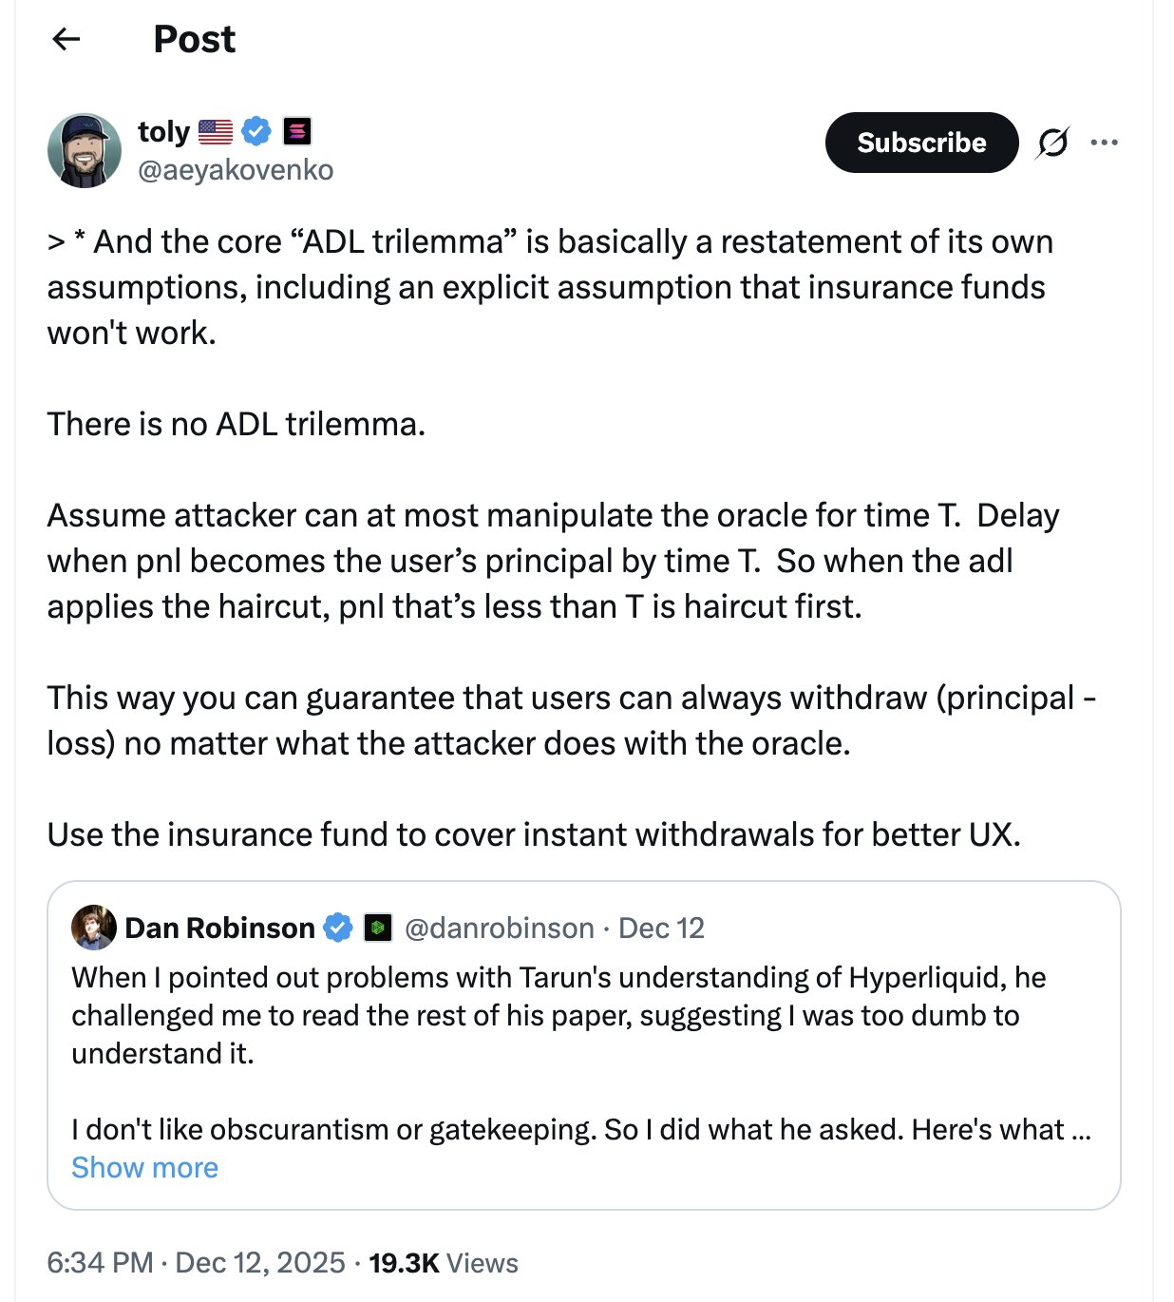Image resolution: width=1174 pixels, height=1302 pixels.
Task: Click the 19.3K Views count
Action: point(444,1263)
